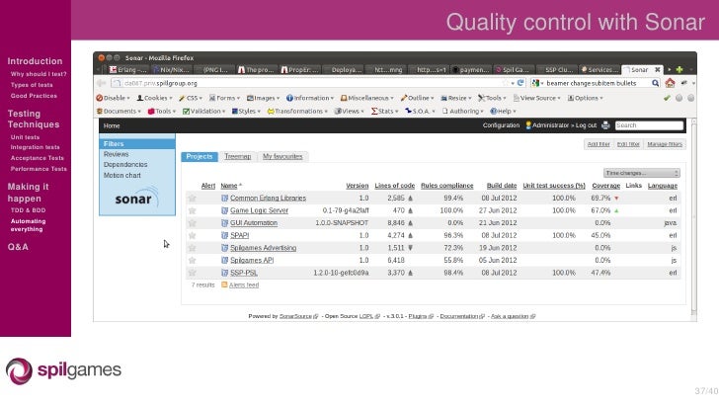The image size is (719, 405).
Task: Star the Common Erlang Libraries project as favourite
Action: 193,199
